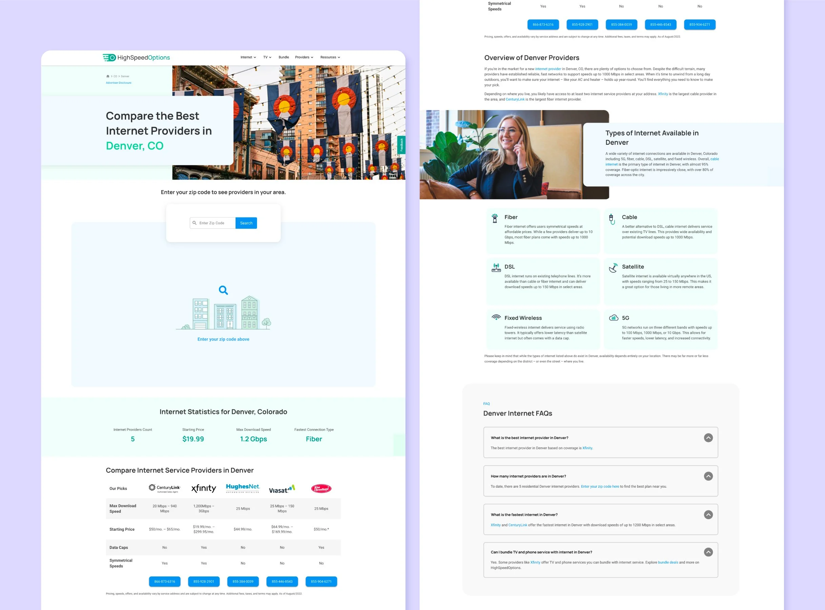Screen dimensions: 825x610
Task: Open the Providers nav dropdown
Action: click(x=304, y=57)
